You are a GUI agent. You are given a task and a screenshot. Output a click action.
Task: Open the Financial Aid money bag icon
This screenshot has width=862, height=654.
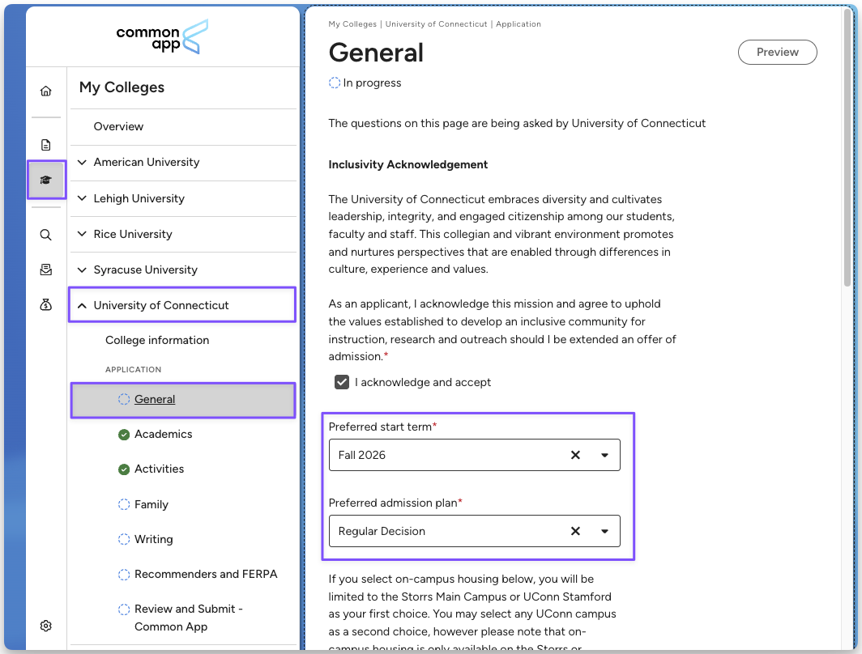45,304
